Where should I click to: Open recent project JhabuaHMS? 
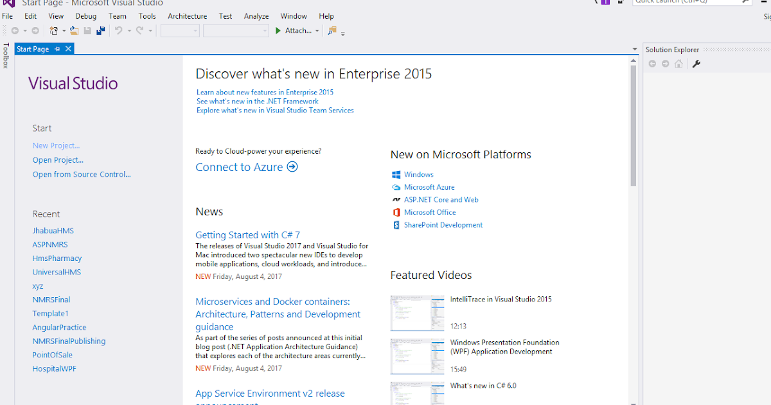click(53, 231)
